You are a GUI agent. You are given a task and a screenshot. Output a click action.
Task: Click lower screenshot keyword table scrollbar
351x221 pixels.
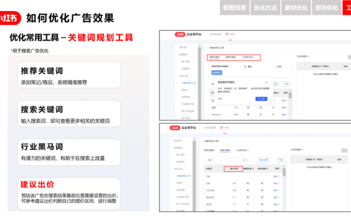pos(284,172)
